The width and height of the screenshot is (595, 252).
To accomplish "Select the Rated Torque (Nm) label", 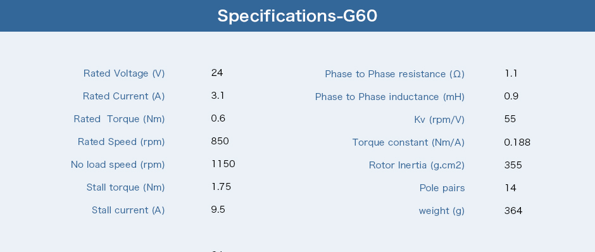I will click(x=119, y=119).
